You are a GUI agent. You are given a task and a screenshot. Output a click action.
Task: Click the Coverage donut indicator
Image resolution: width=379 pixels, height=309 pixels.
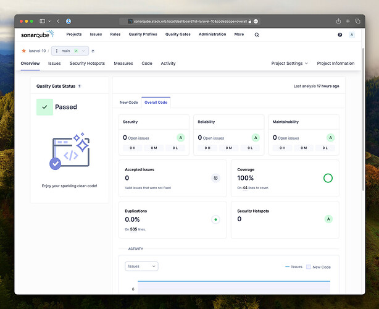click(x=328, y=178)
